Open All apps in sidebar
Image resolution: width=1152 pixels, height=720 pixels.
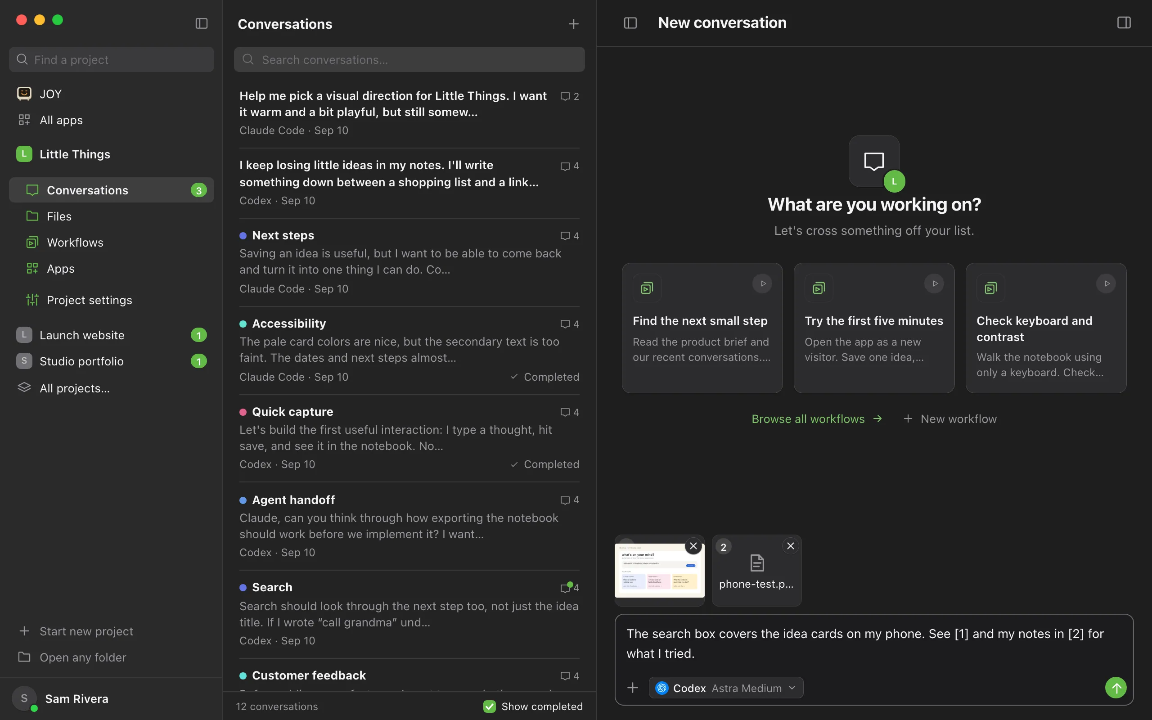click(112, 120)
